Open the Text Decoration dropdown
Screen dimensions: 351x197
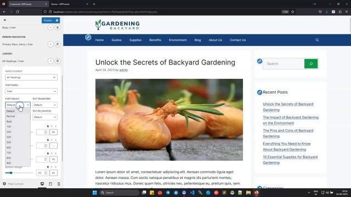(x=45, y=117)
